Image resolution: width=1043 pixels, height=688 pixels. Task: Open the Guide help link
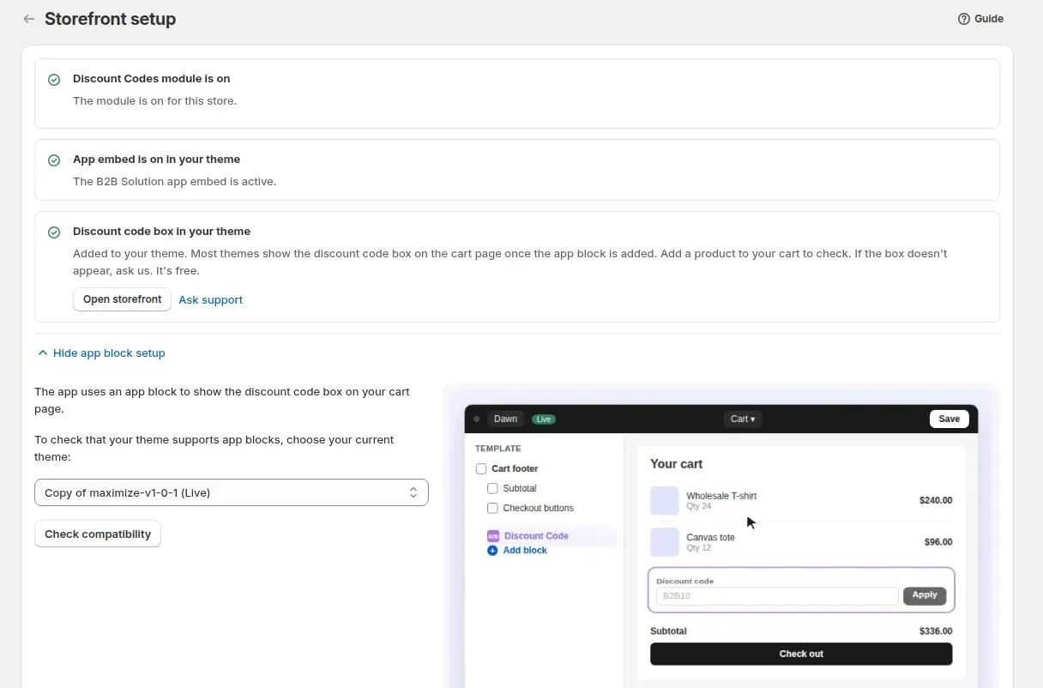click(980, 19)
